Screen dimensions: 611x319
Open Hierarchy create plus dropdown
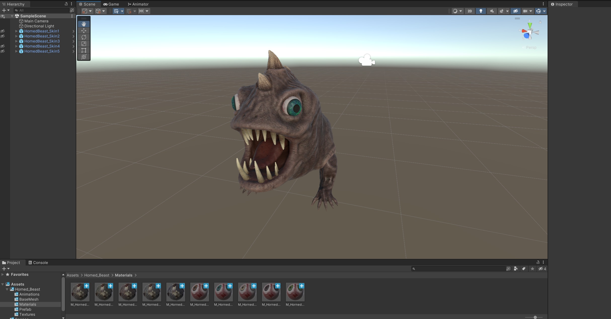point(6,10)
